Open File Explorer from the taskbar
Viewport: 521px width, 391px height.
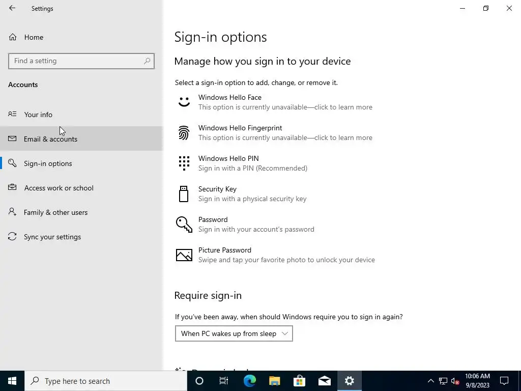click(274, 381)
